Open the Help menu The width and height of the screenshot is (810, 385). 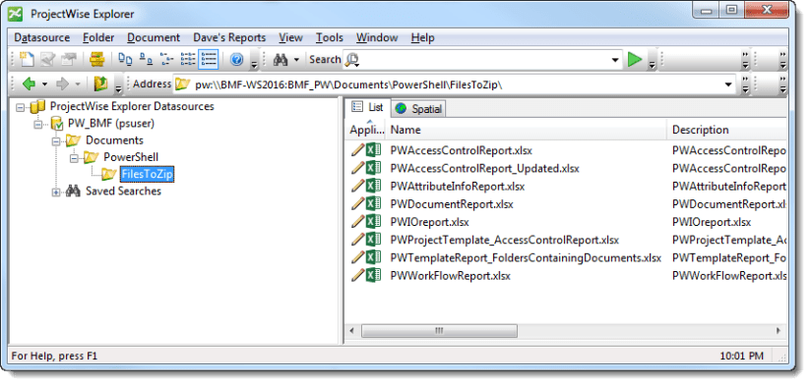[422, 37]
